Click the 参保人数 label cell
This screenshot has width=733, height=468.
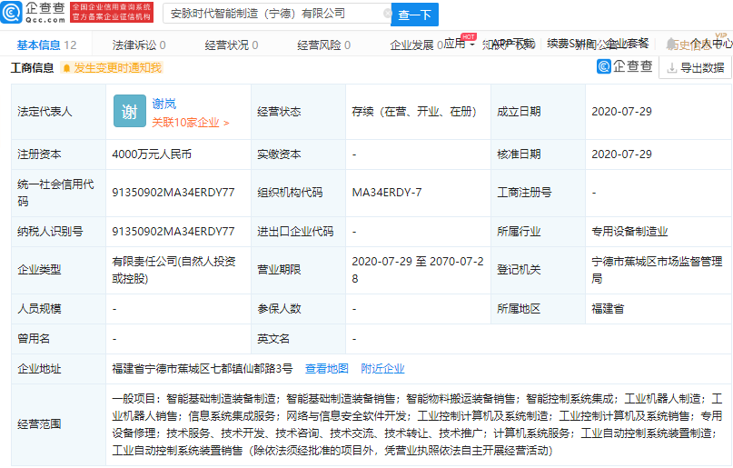[x=298, y=309]
